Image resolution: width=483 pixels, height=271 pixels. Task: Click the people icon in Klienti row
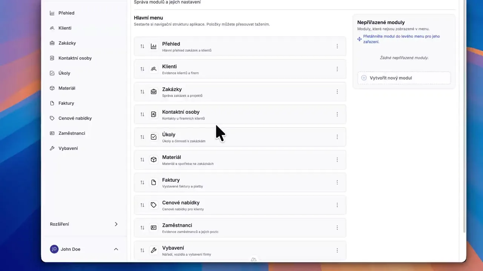(154, 69)
